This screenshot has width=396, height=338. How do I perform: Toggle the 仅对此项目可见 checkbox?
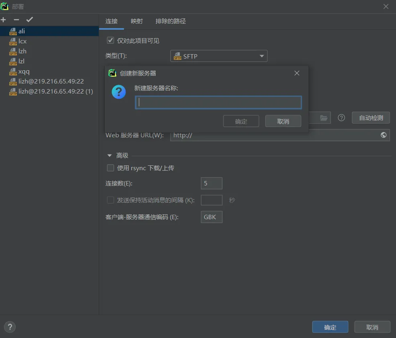click(x=110, y=41)
